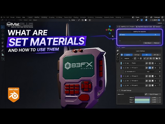Screen dimensions: 165x124
Task: Click the folder icon in layers toolbar
Action: (157, 58)
